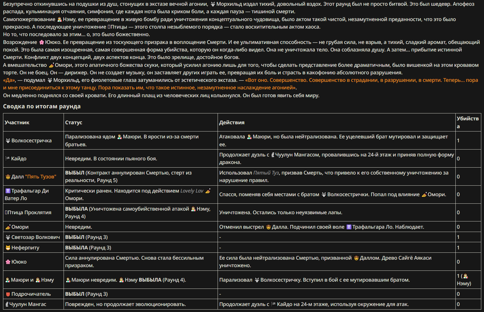The width and height of the screenshot is (484, 312).
Task: Click the orange '«Да»' text
Action: pos(9,80)
